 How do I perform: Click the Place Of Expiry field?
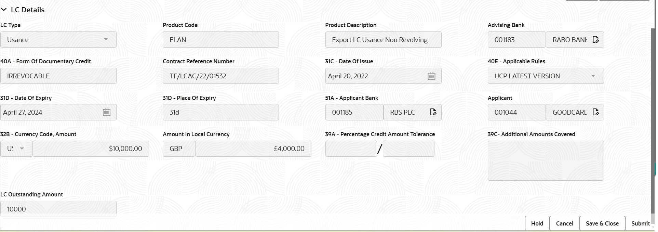[221, 112]
